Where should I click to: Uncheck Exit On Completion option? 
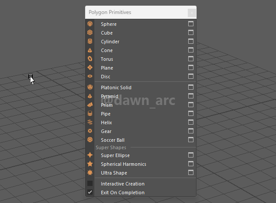90,192
